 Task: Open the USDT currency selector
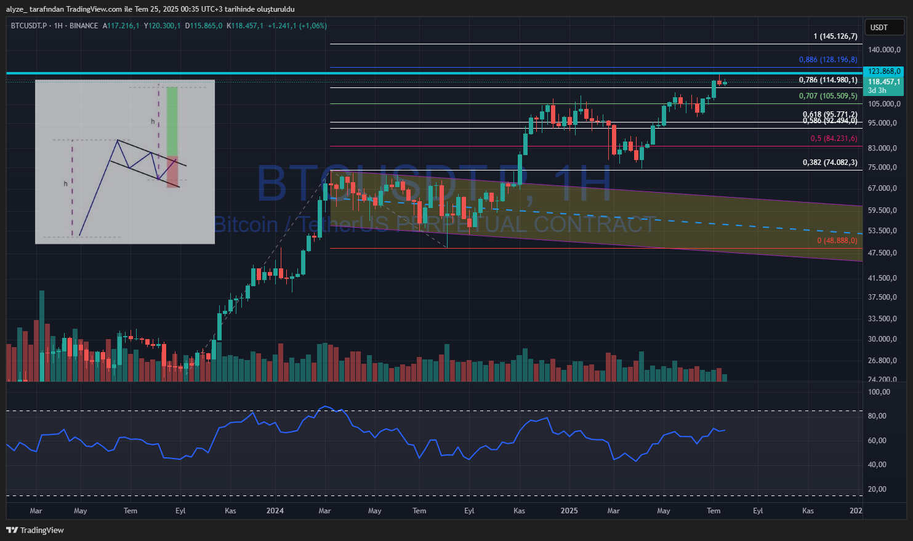pyautogui.click(x=883, y=27)
